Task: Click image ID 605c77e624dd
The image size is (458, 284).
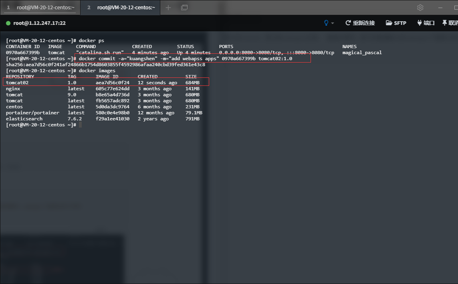Action: (x=113, y=89)
